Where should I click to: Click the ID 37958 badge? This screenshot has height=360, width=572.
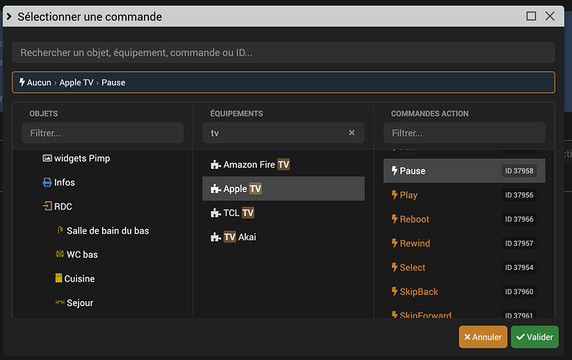519,170
